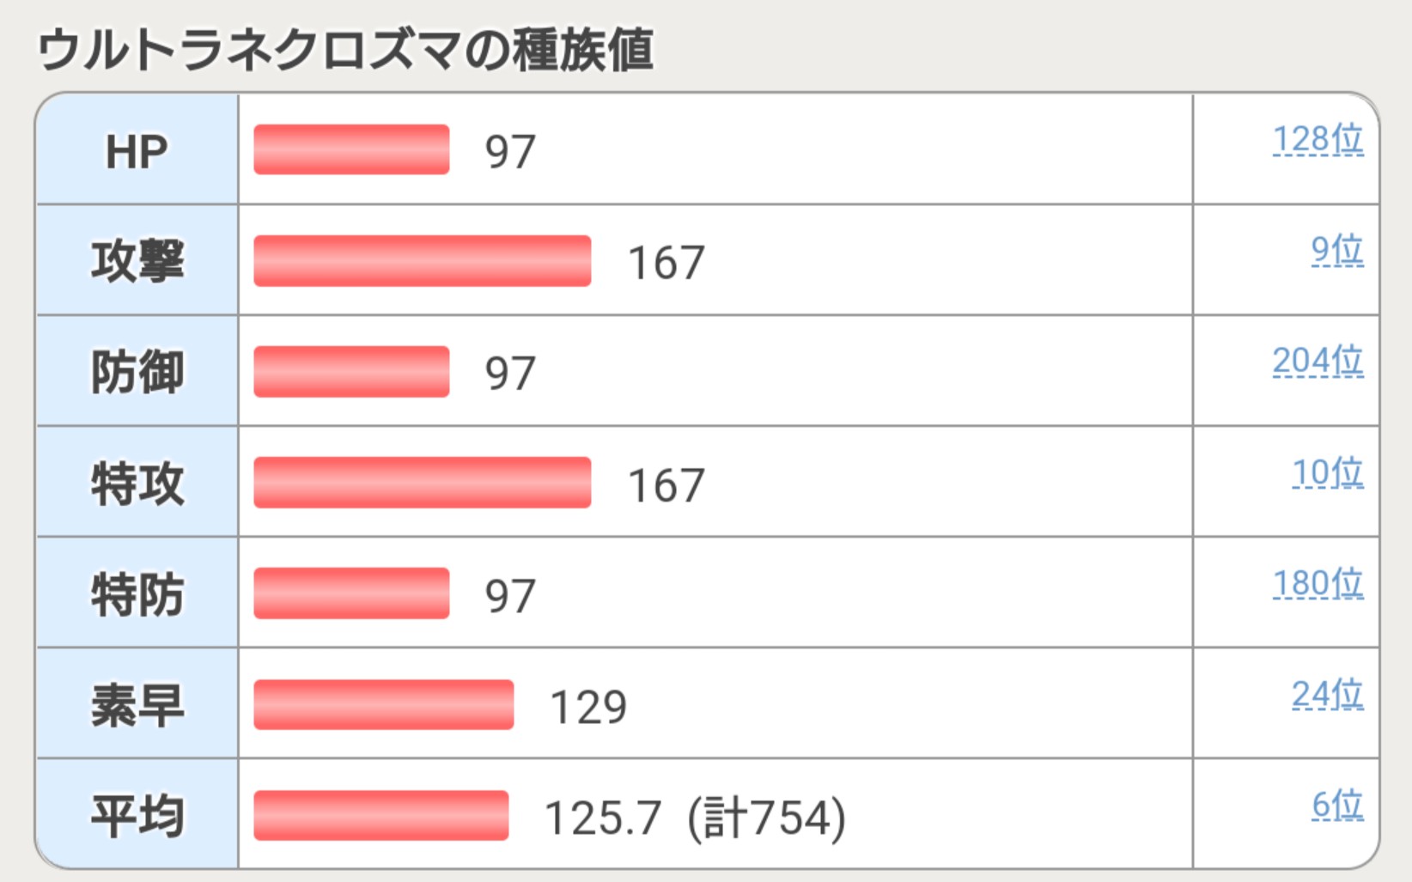Click the ウルトラネクロズマの種族値 heading

[345, 49]
